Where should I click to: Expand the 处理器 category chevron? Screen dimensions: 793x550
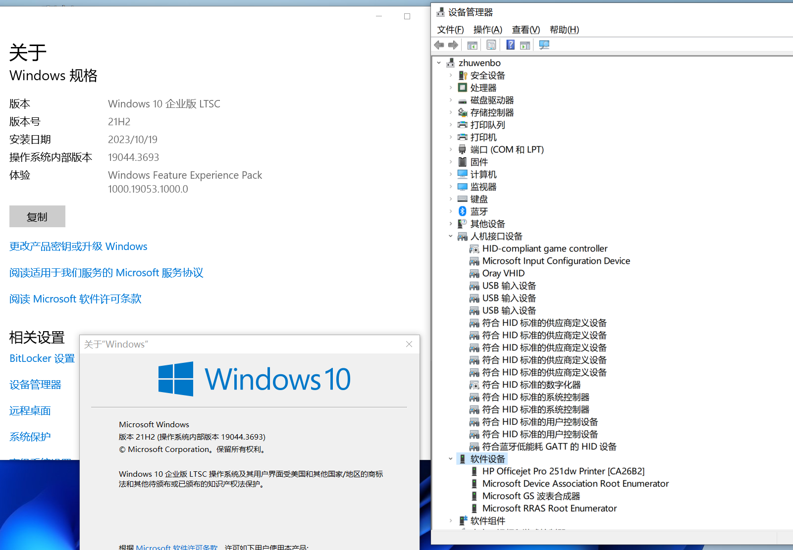click(450, 88)
